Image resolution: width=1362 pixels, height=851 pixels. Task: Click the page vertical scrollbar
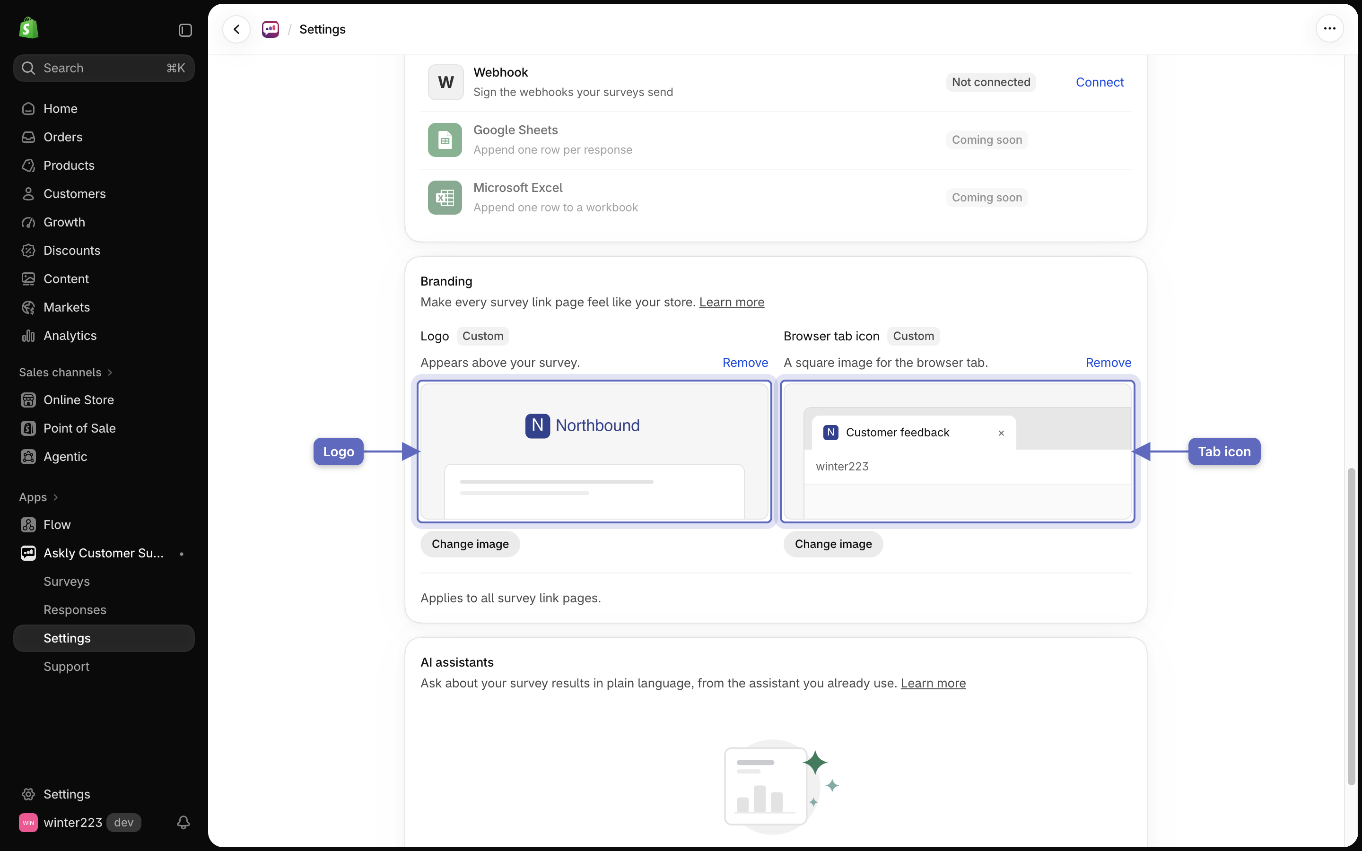point(1351,626)
